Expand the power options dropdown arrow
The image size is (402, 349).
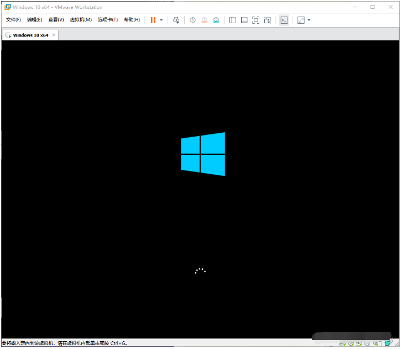coord(161,20)
